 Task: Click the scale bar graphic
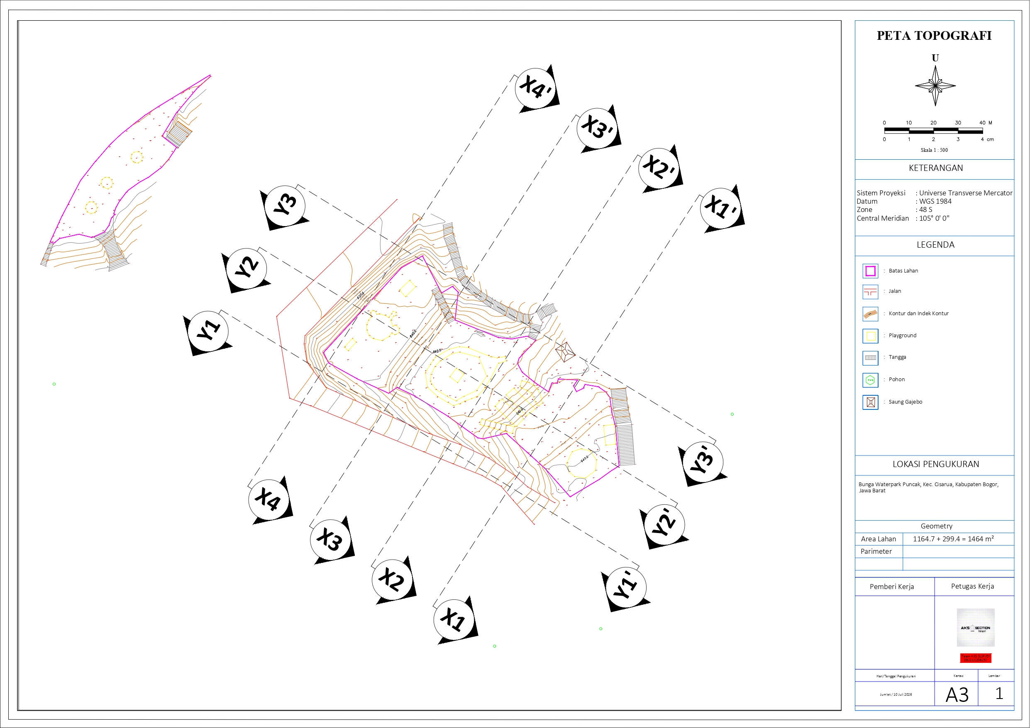(934, 131)
